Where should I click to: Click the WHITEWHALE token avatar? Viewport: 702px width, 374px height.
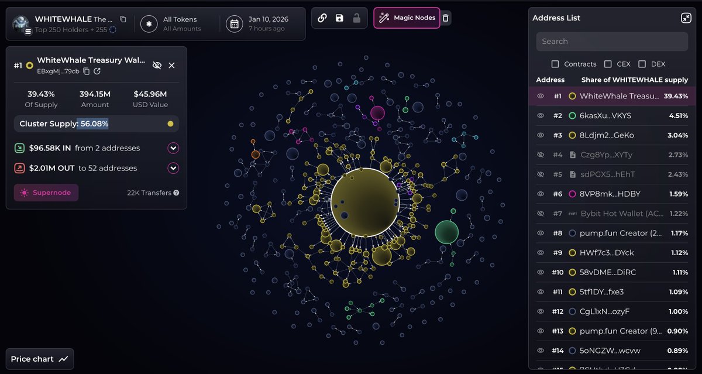pyautogui.click(x=21, y=24)
